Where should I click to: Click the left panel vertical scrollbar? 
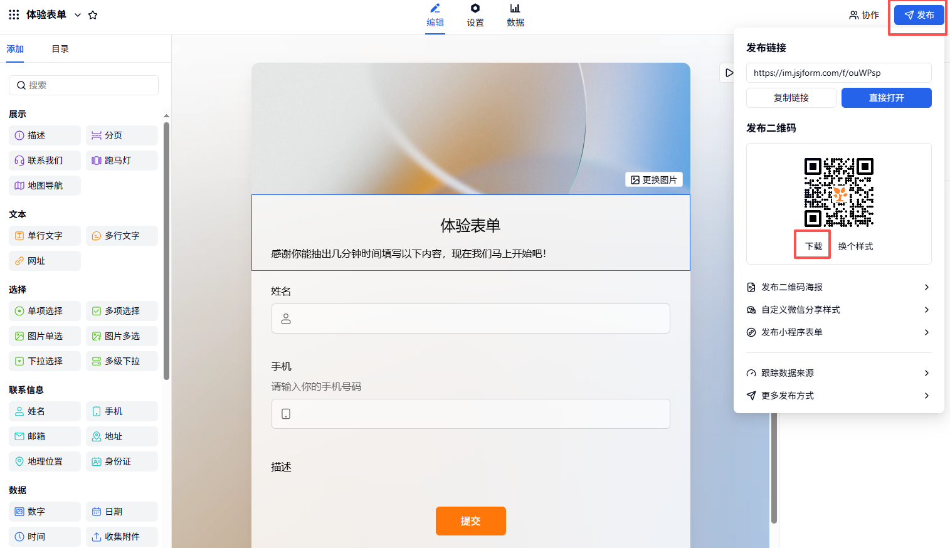pos(166,251)
